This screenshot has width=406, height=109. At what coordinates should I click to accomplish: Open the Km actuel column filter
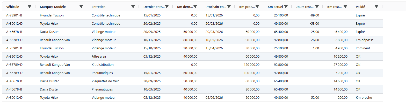click(286, 7)
